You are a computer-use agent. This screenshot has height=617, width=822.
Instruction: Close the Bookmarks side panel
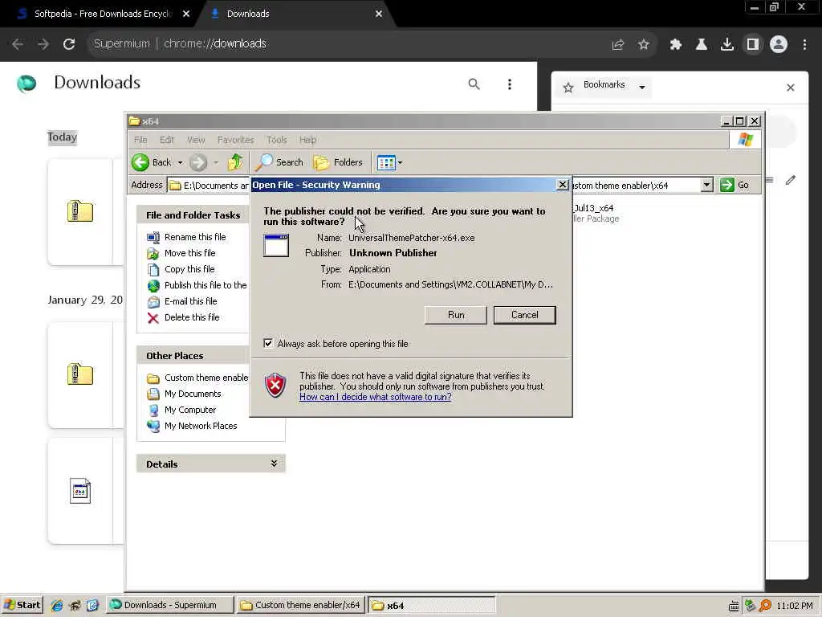(790, 88)
